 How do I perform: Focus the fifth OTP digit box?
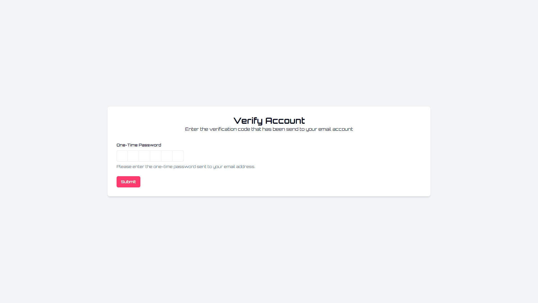tap(167, 156)
